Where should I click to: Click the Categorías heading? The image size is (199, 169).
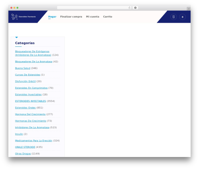[25, 43]
